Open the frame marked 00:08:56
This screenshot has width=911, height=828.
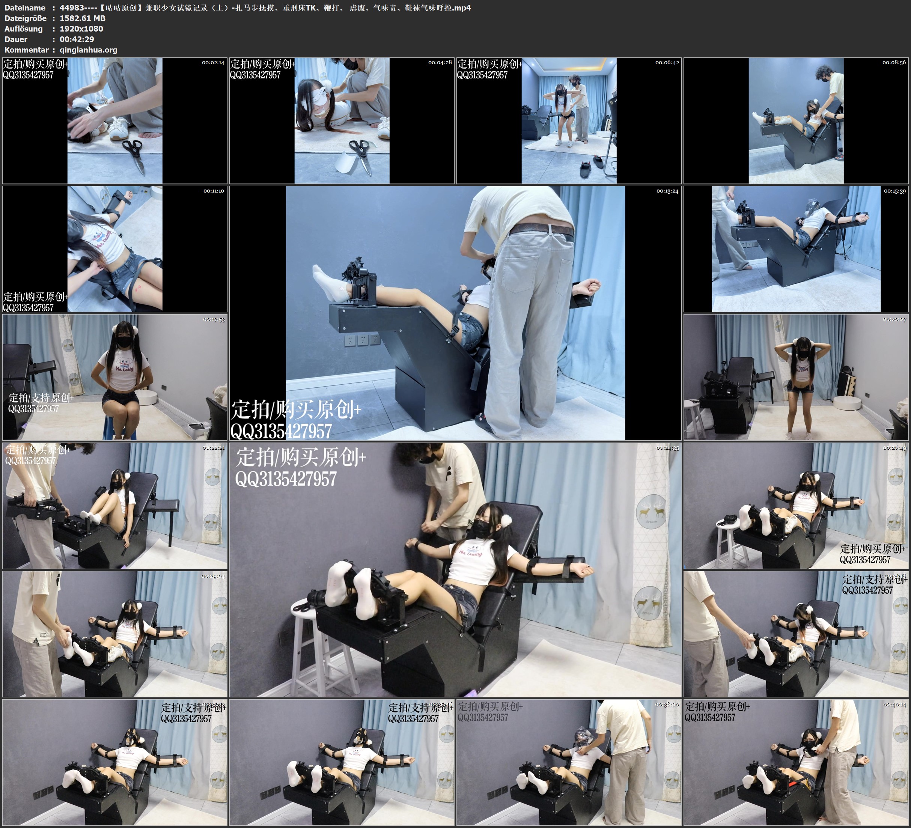click(796, 121)
